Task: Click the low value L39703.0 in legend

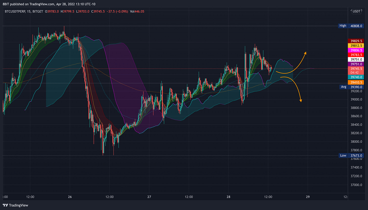Action: tap(83, 11)
